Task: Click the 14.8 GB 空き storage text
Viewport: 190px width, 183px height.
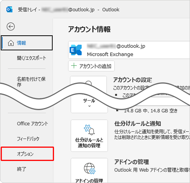Action: tap(150, 111)
